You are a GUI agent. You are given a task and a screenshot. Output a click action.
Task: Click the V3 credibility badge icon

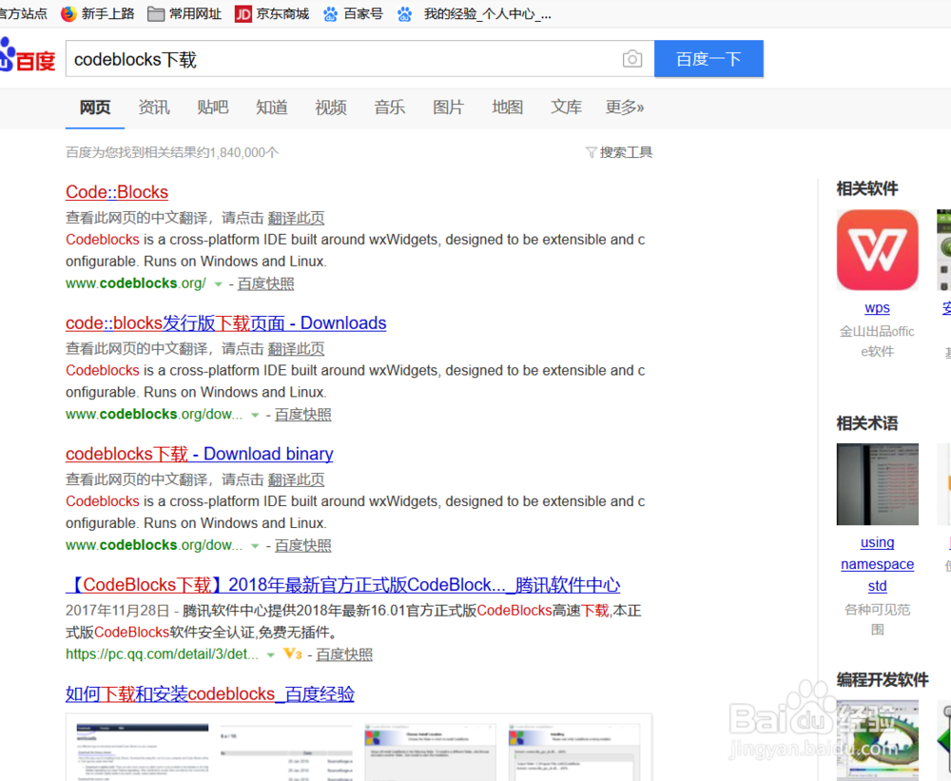292,654
